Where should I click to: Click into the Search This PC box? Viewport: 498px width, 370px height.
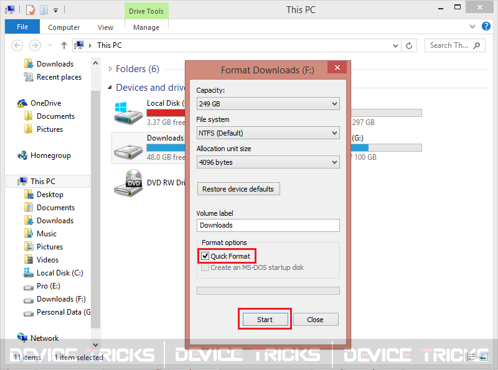(454, 45)
